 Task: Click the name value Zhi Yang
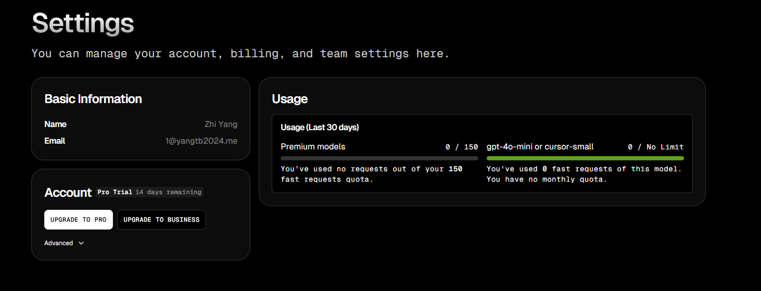(221, 124)
